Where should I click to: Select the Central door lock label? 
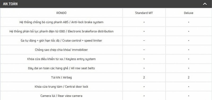(61, 87)
